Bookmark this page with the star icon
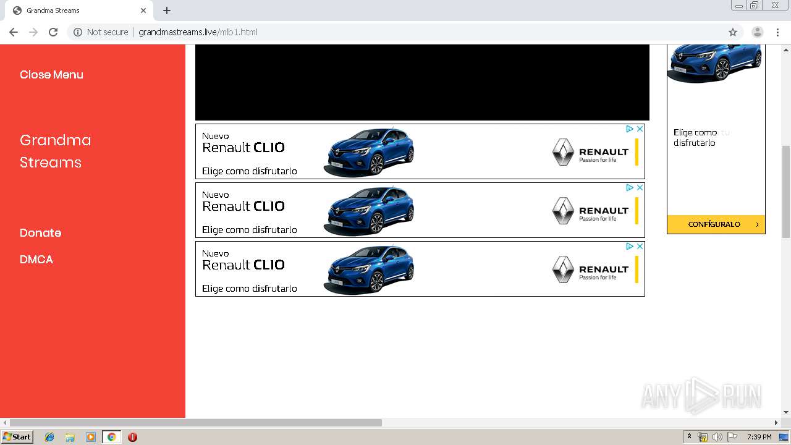 point(733,32)
